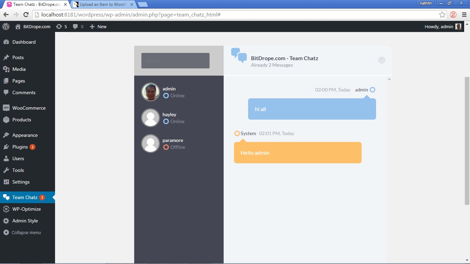
Task: Open the BitDrope.com home icon link
Action: point(18,26)
